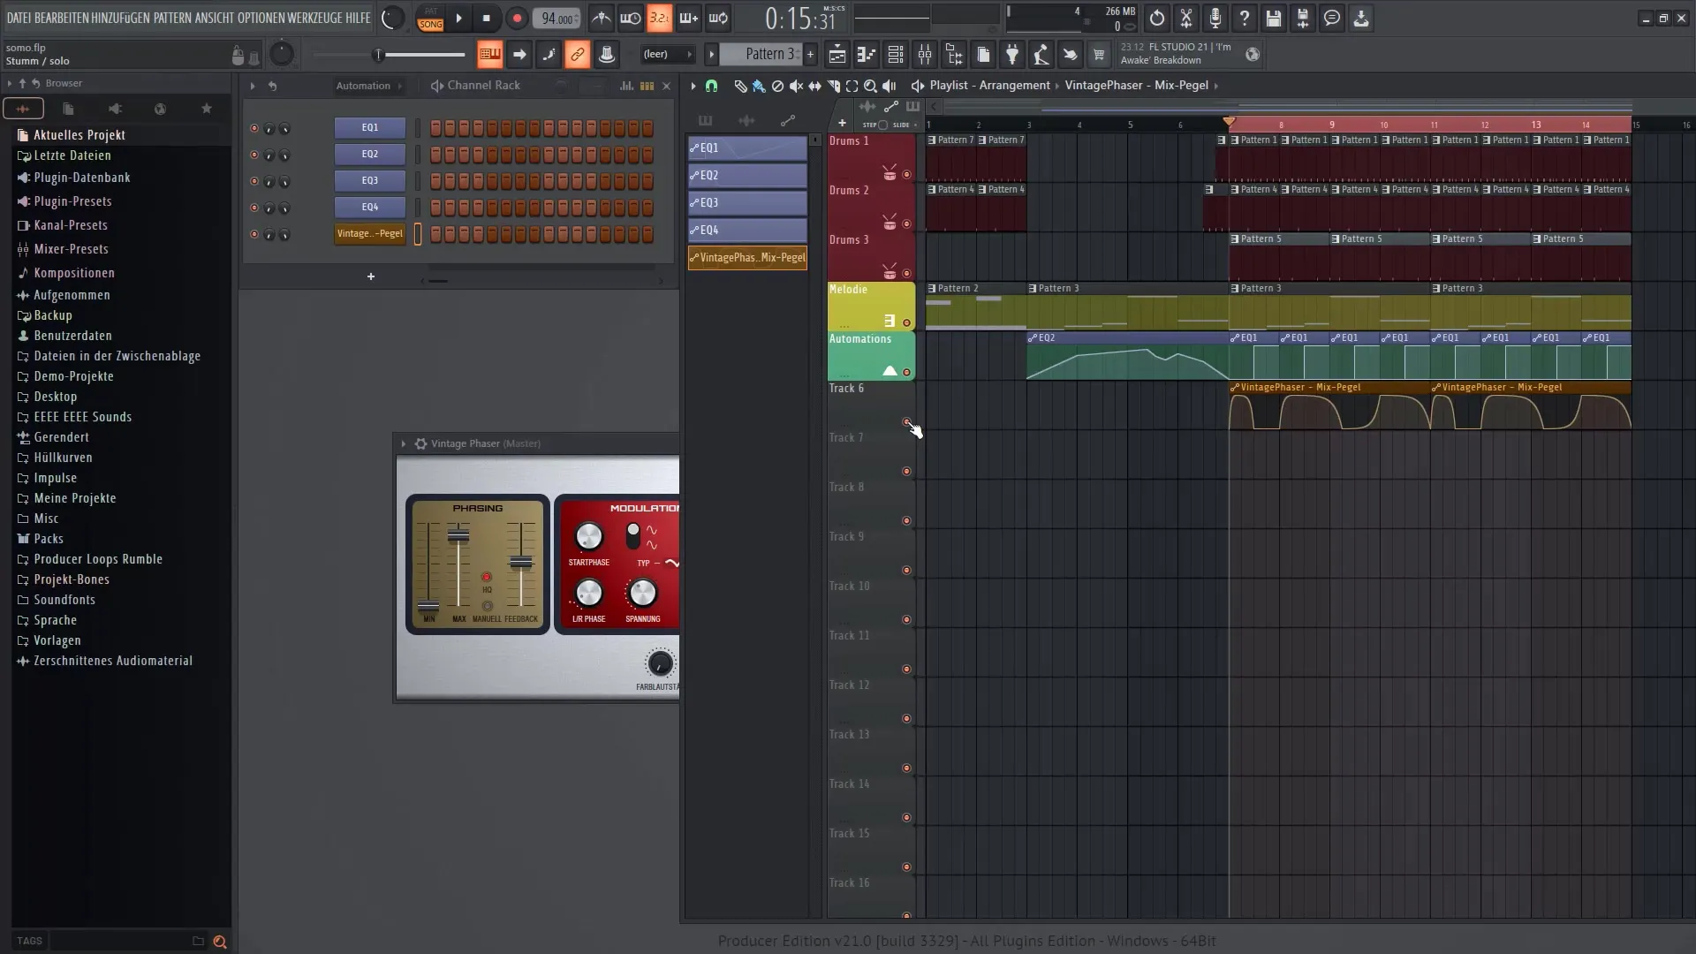Image resolution: width=1696 pixels, height=954 pixels.
Task: Mute the EQ3 channel LED
Action: point(254,181)
